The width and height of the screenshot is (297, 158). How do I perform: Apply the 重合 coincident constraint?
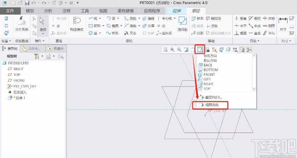pyautogui.click(x=255, y=33)
